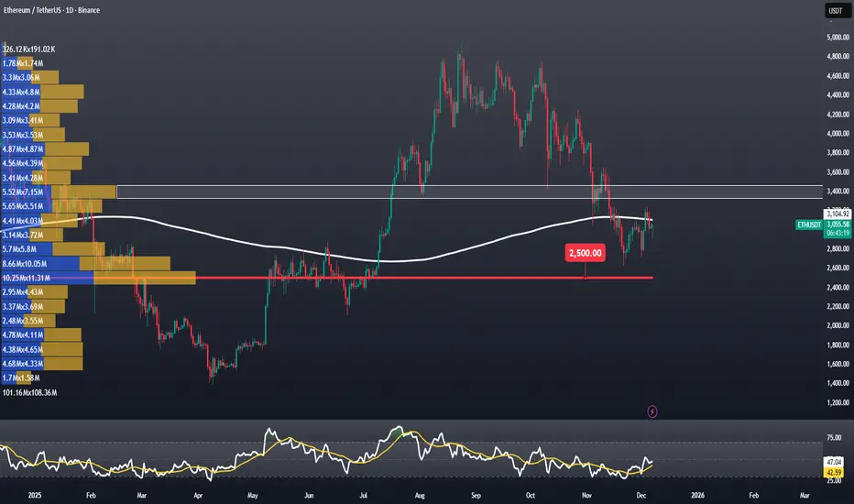
Task: Click volume profile row 5.7Mx5.8M
Action: pyautogui.click(x=53, y=249)
